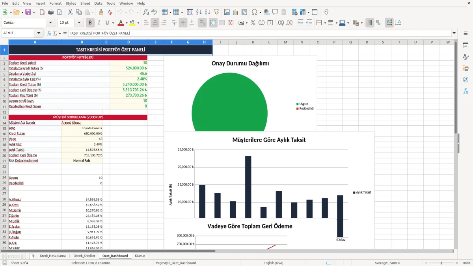Activate clone formatting paintbrush
The image size is (473, 266).
101,12
